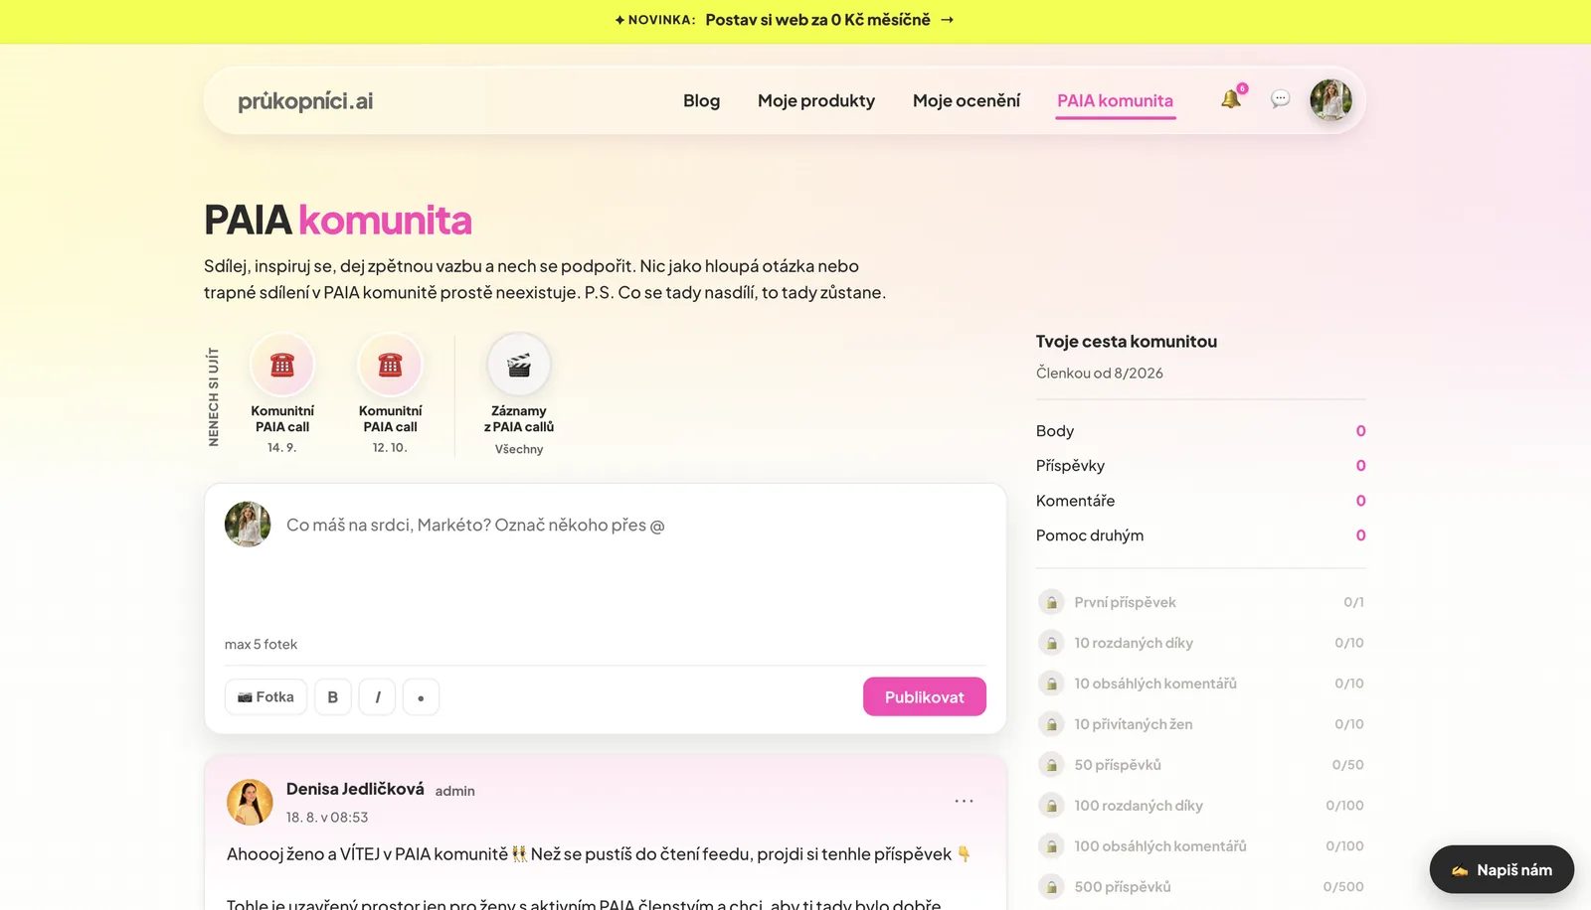This screenshot has height=910, width=1591.
Task: Open Záznamy z PAIA callů clapperboard icon
Action: (x=519, y=366)
